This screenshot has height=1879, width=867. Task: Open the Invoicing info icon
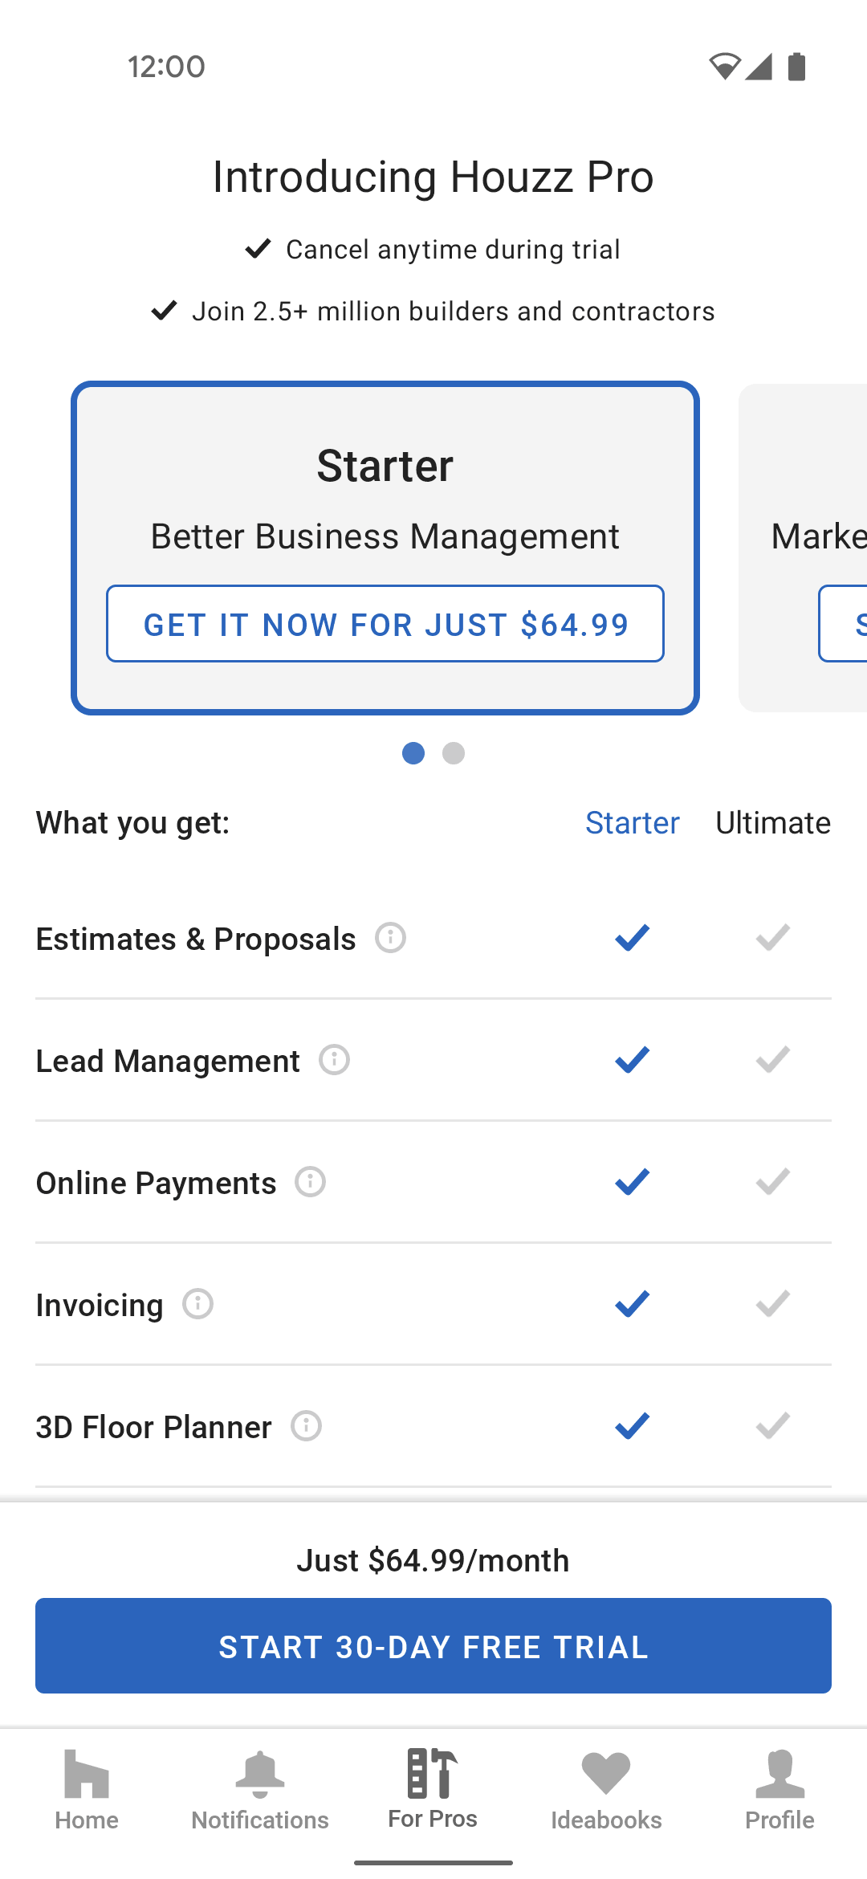tap(198, 1303)
